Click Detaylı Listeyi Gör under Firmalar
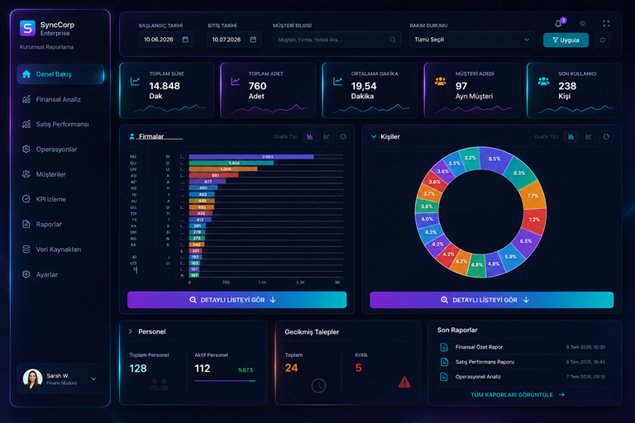The image size is (635, 423). pos(237,300)
